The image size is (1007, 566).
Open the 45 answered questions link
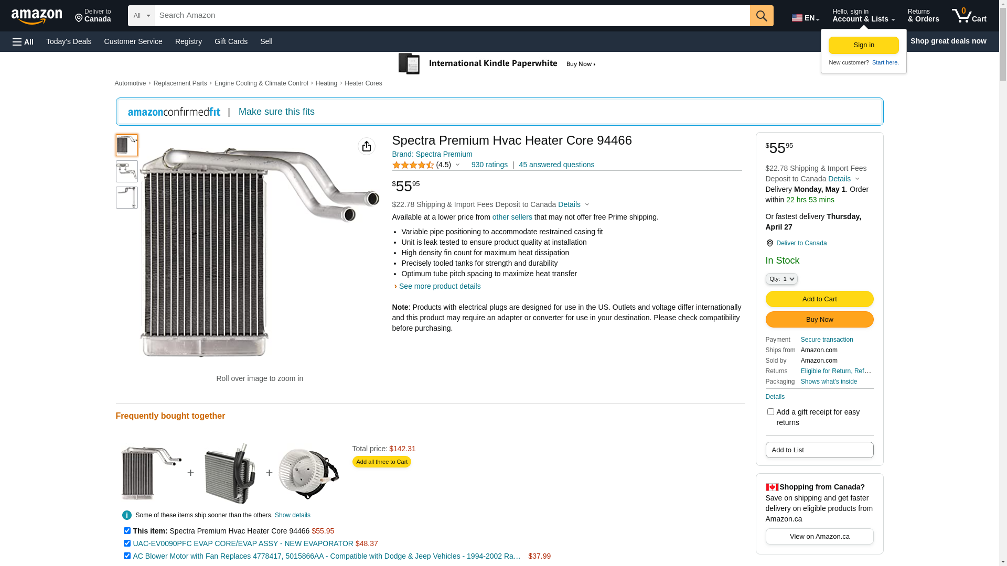(556, 165)
